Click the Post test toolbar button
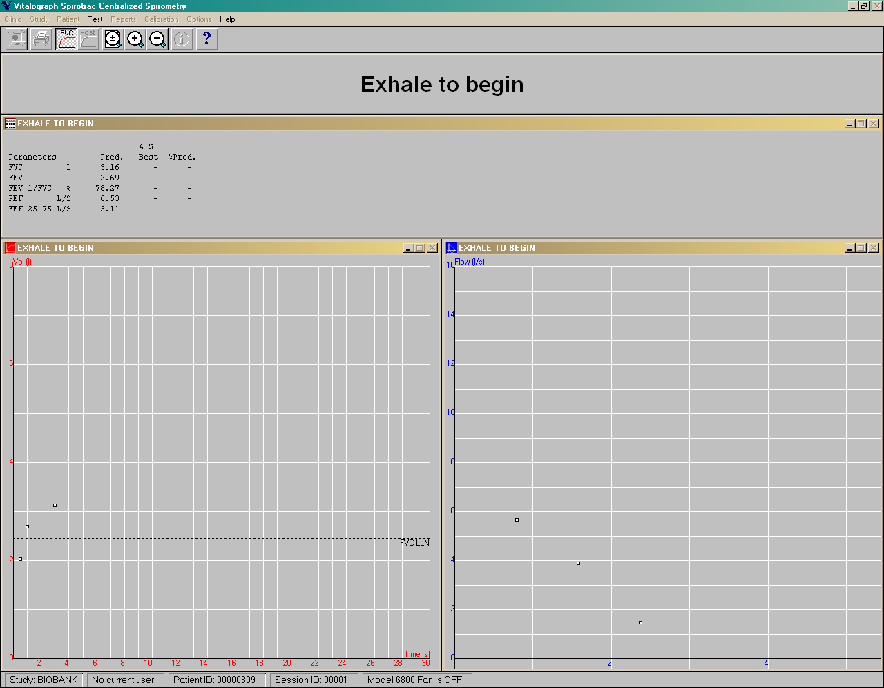This screenshot has width=884, height=688. pyautogui.click(x=88, y=39)
